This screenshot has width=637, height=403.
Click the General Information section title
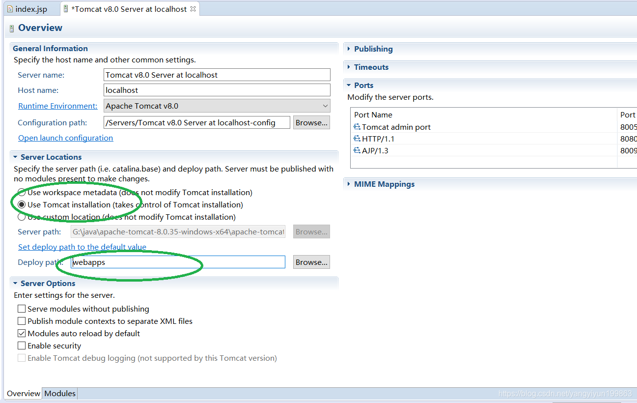(x=50, y=48)
